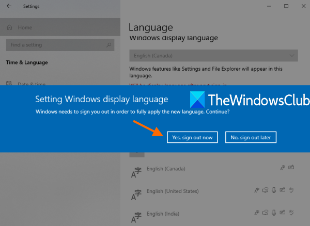Click English (United States) handwriting feature icon
The image size is (310, 226).
point(282,190)
